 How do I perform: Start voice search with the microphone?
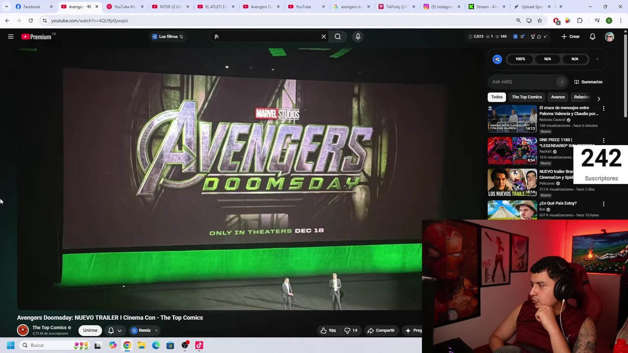coord(358,37)
